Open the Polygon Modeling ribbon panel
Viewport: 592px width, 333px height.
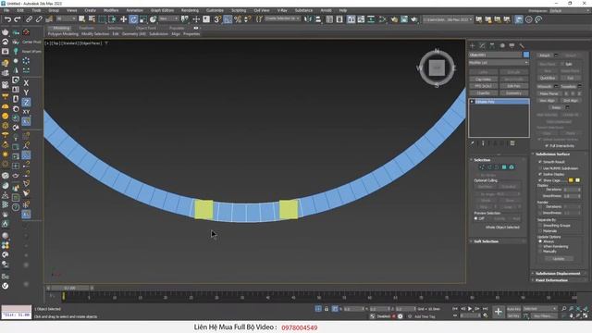coord(63,34)
